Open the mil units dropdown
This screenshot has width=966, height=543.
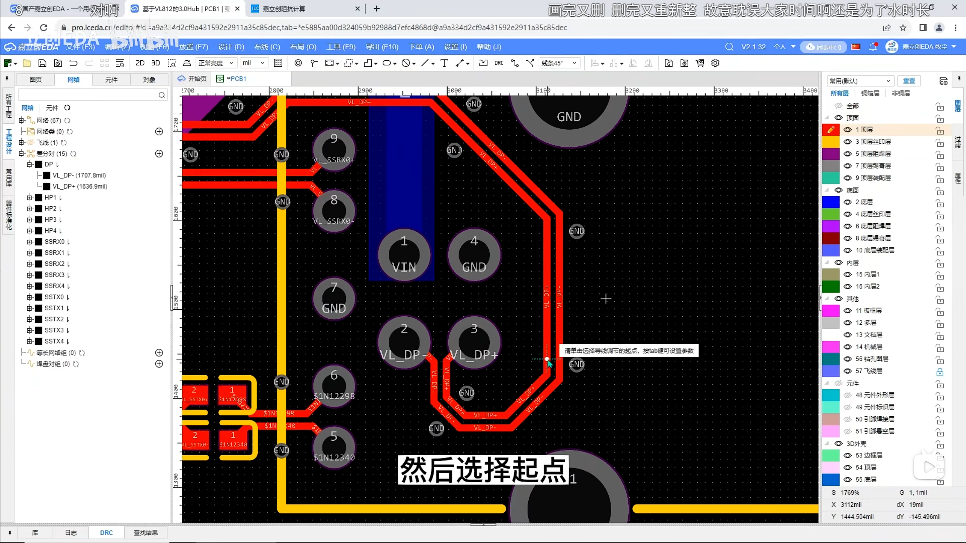254,63
